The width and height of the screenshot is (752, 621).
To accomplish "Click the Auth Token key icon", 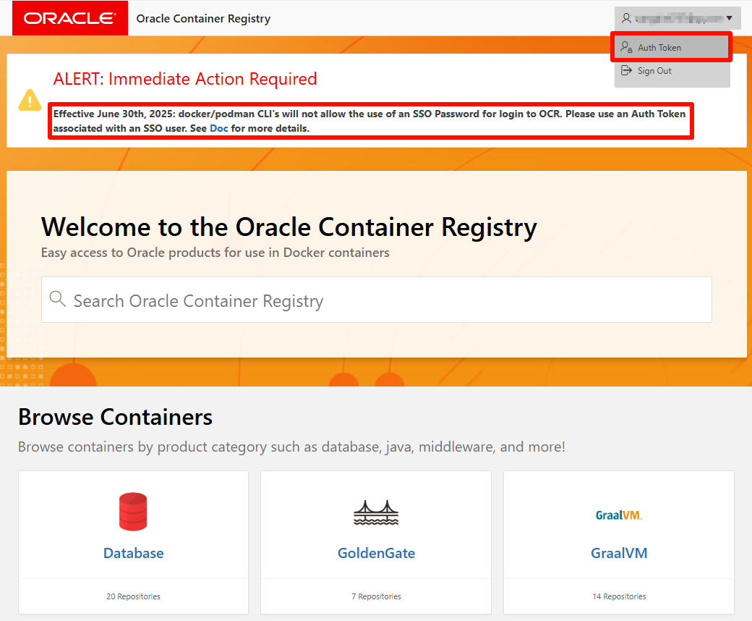I will coord(627,48).
